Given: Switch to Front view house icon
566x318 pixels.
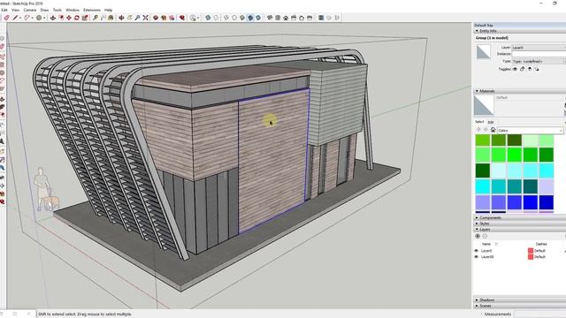Looking at the screenshot, I should tap(286, 18).
